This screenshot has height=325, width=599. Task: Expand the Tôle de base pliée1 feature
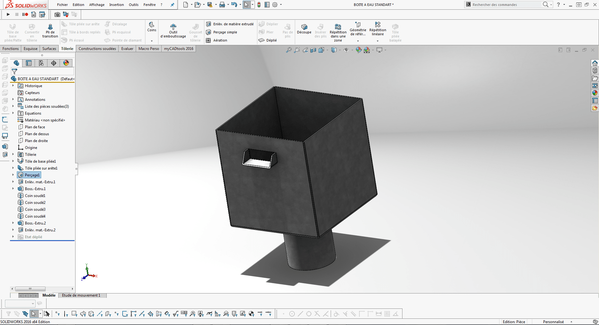[x=13, y=161]
